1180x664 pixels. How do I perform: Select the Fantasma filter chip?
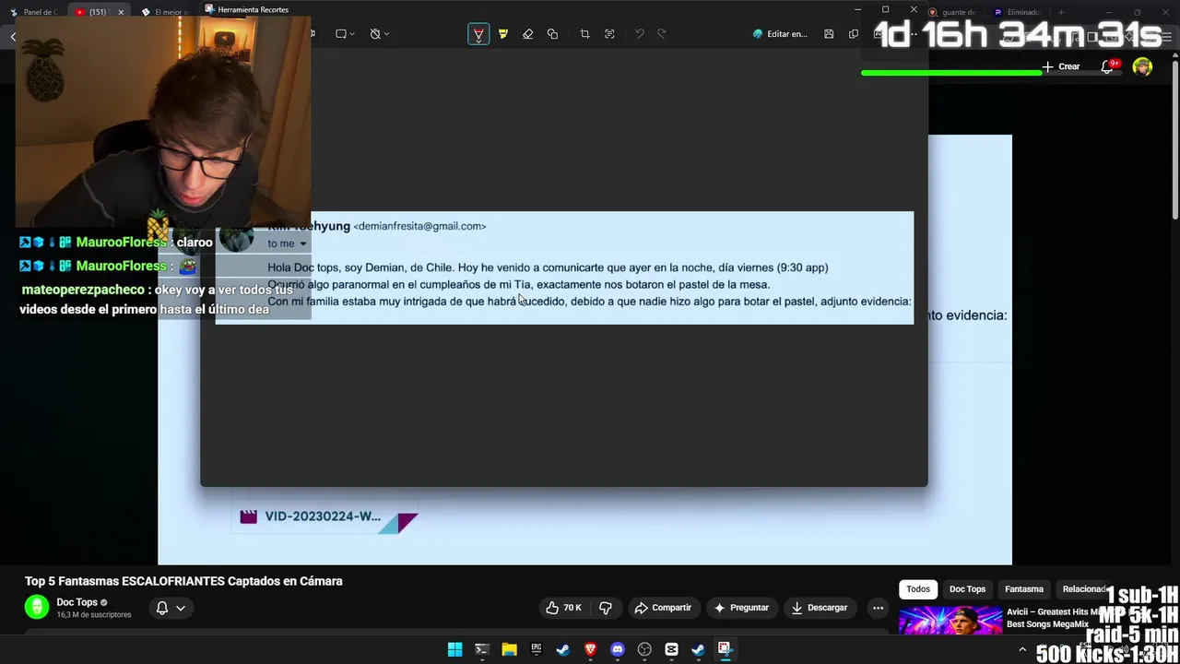click(x=1024, y=589)
